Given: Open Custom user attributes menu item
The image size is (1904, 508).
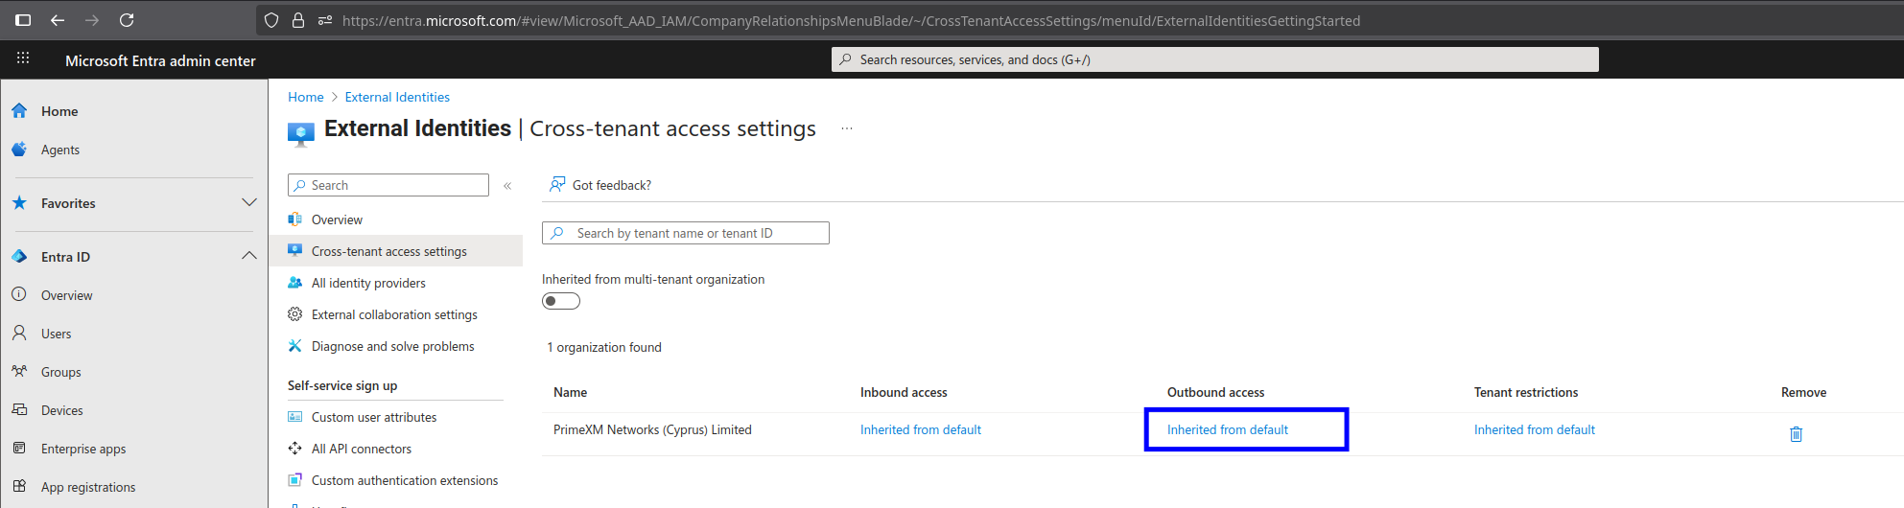Looking at the screenshot, I should (374, 417).
